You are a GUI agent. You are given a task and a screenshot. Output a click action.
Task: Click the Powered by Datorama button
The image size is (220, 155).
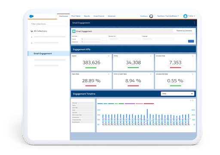184,31
